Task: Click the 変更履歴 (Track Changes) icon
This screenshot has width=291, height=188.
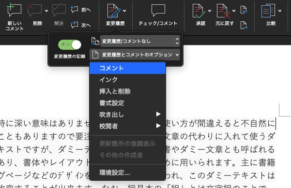Action: [x=114, y=11]
